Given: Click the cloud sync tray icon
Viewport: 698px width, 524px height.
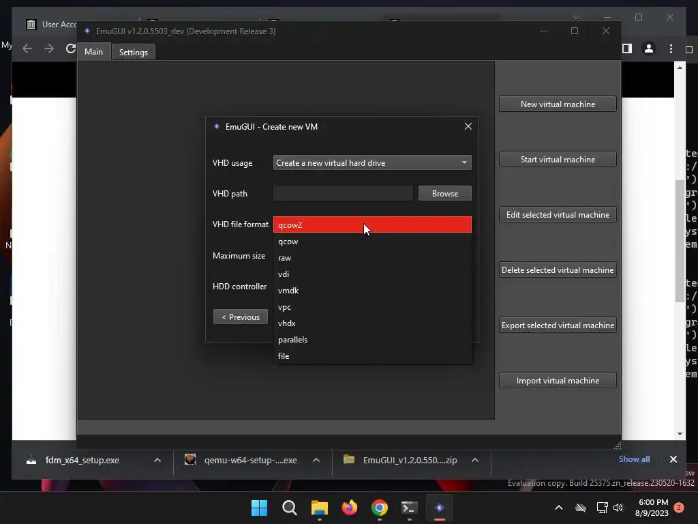Looking at the screenshot, I should (x=581, y=508).
